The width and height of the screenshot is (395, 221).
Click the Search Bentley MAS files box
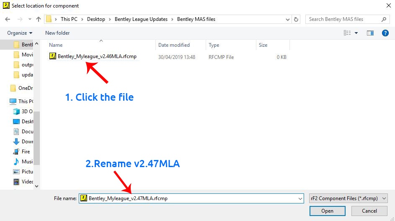(347, 19)
